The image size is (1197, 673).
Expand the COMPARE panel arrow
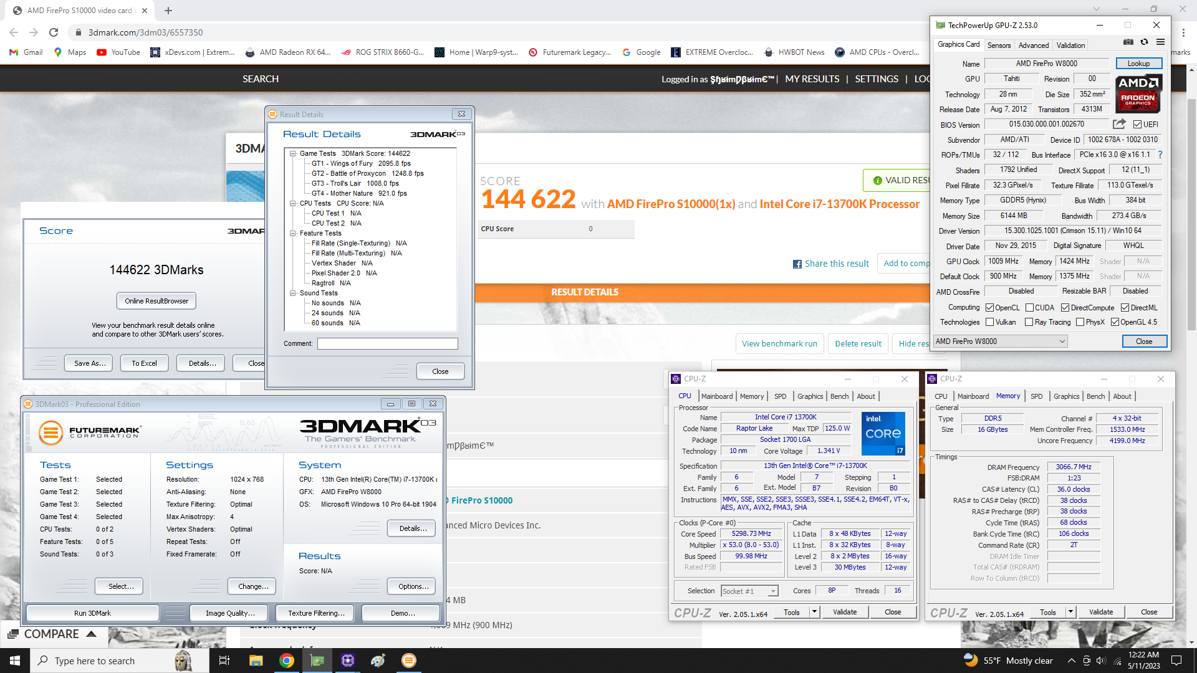91,634
